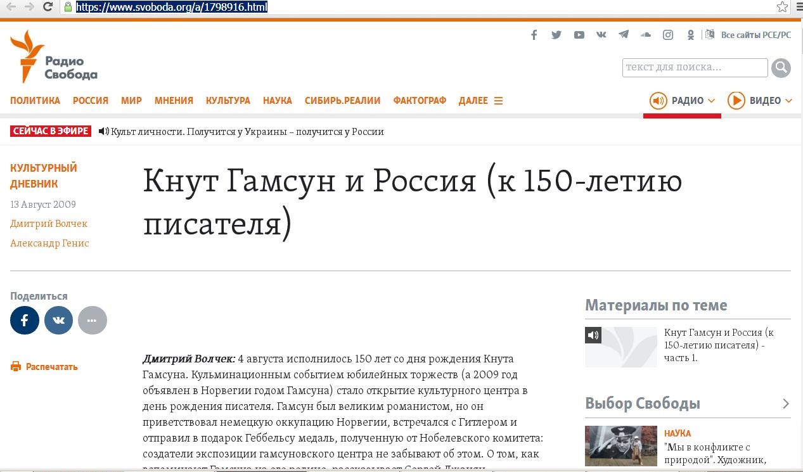The width and height of the screenshot is (803, 472).
Task: Open the graffiti thumbnail in Выбор Свободы
Action: click(x=621, y=446)
